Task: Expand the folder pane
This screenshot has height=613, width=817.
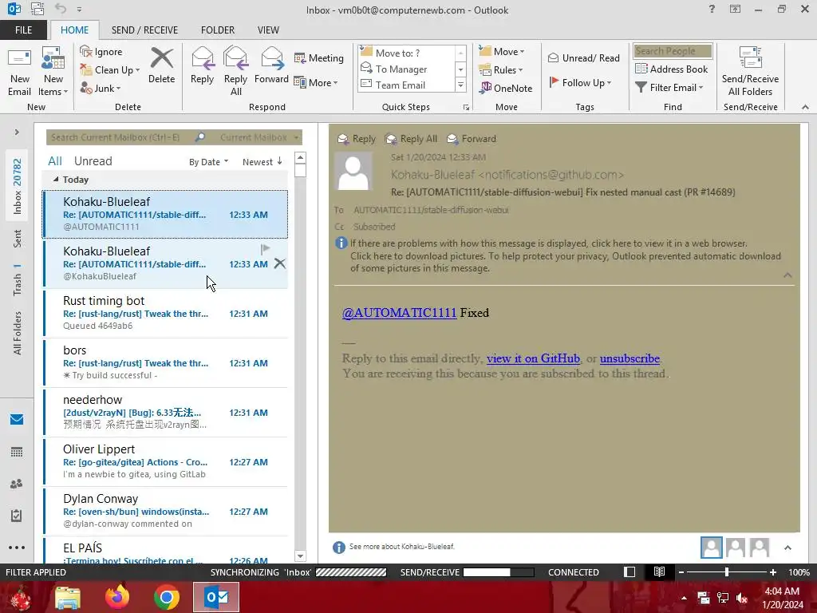Action: coord(17,132)
